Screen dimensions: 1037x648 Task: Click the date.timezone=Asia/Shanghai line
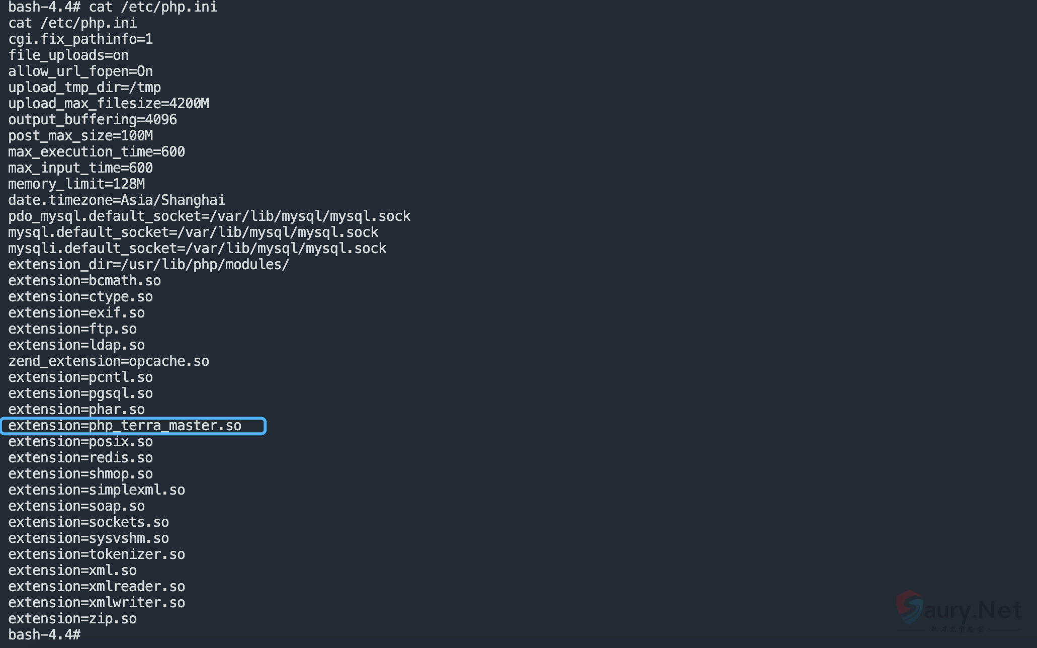pyautogui.click(x=117, y=200)
